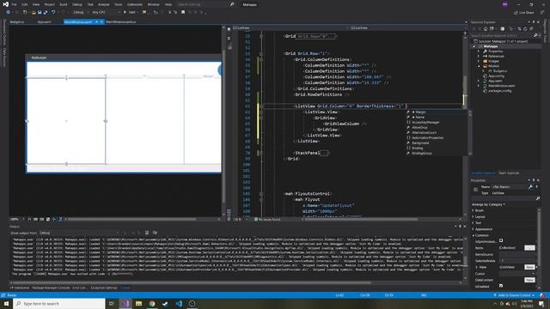
Task: Expand the Layout category in Properties
Action: pyautogui.click(x=474, y=217)
